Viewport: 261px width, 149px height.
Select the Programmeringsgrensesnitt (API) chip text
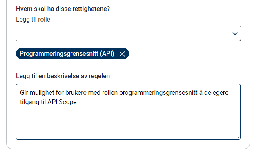pyautogui.click(x=67, y=54)
